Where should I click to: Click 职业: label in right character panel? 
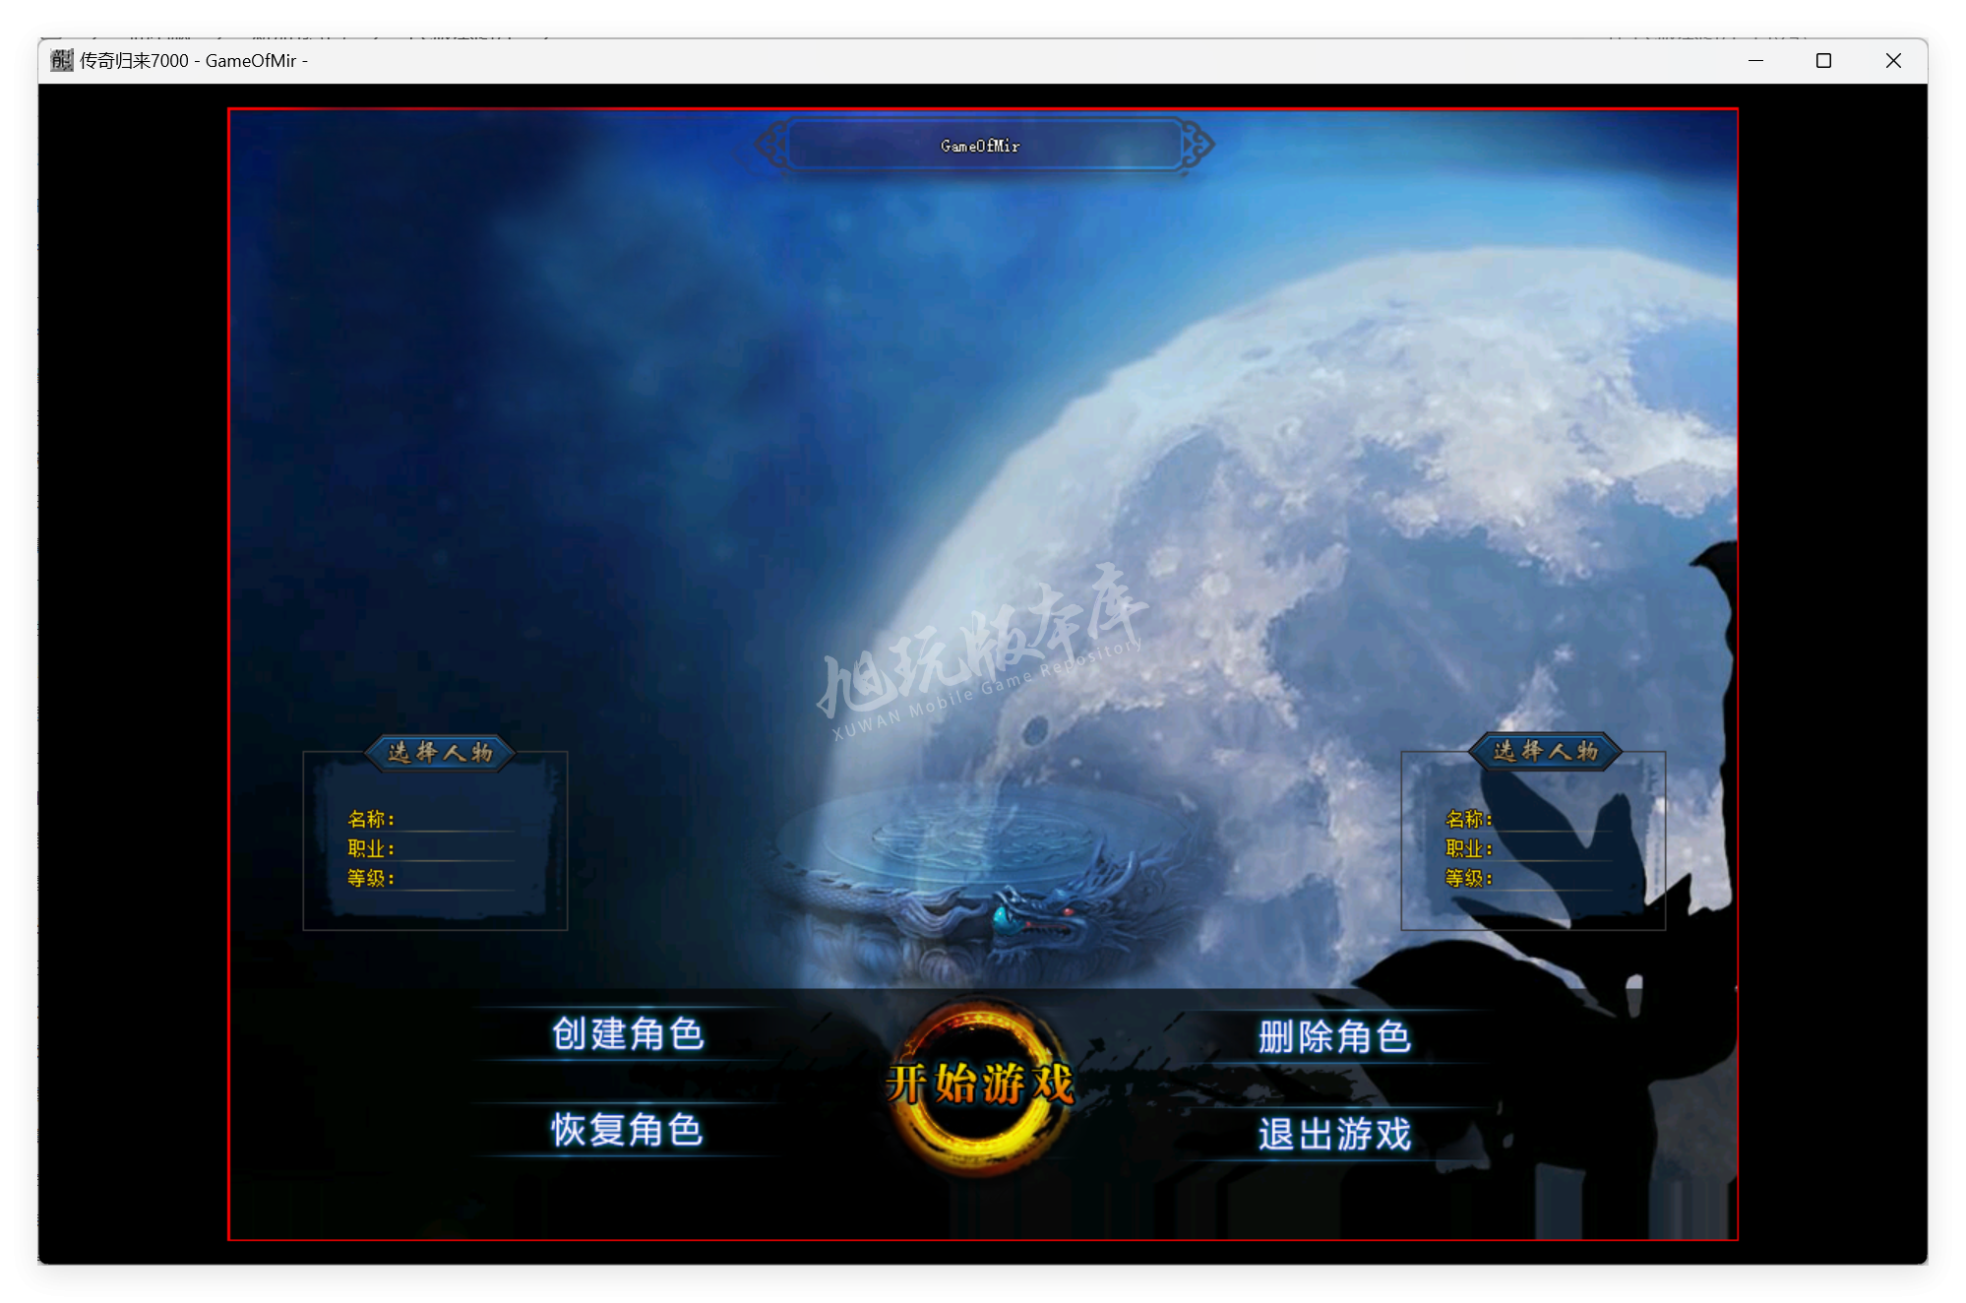coord(1468,848)
